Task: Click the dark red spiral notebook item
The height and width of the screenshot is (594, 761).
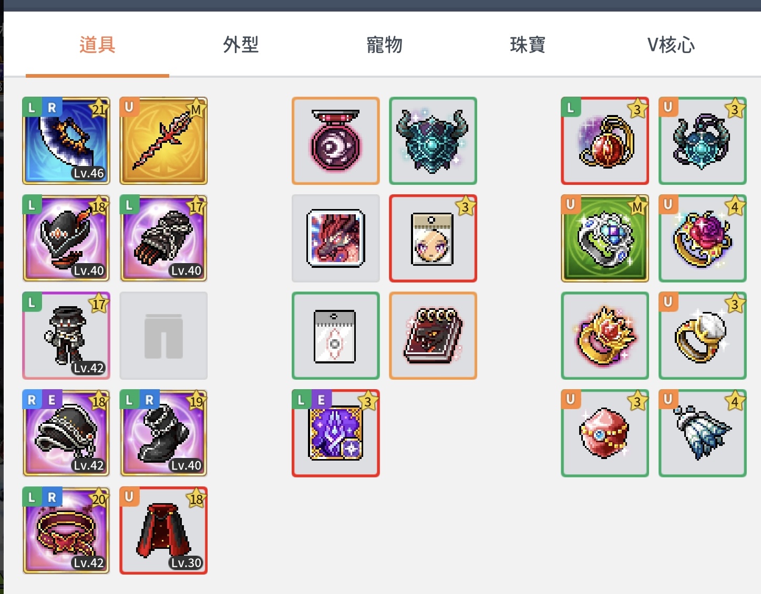Action: pyautogui.click(x=433, y=336)
